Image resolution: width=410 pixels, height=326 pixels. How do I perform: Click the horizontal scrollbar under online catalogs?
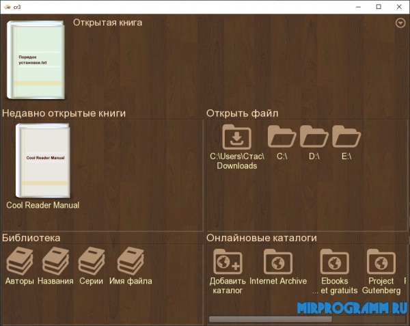tap(271, 319)
